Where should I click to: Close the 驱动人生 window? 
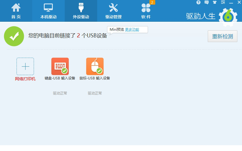point(239,2)
